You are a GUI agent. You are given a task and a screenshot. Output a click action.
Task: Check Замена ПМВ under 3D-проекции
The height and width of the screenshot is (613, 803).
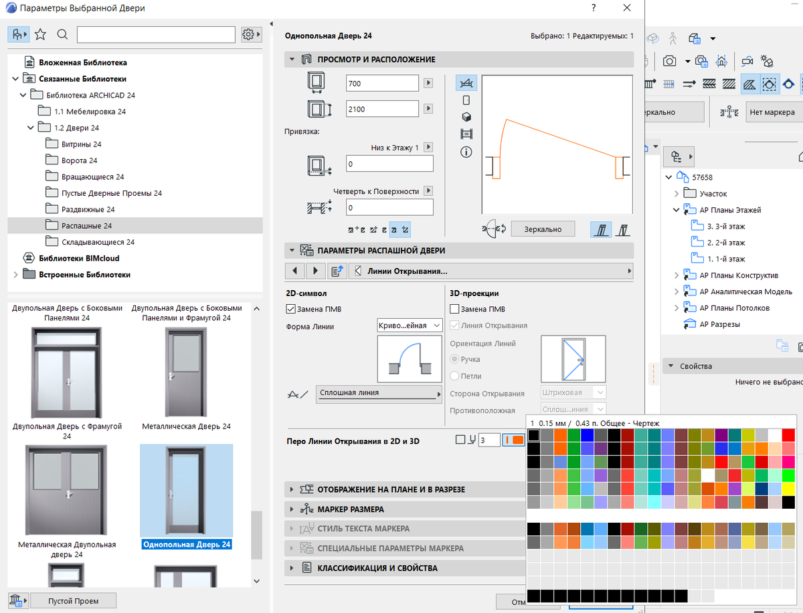455,309
